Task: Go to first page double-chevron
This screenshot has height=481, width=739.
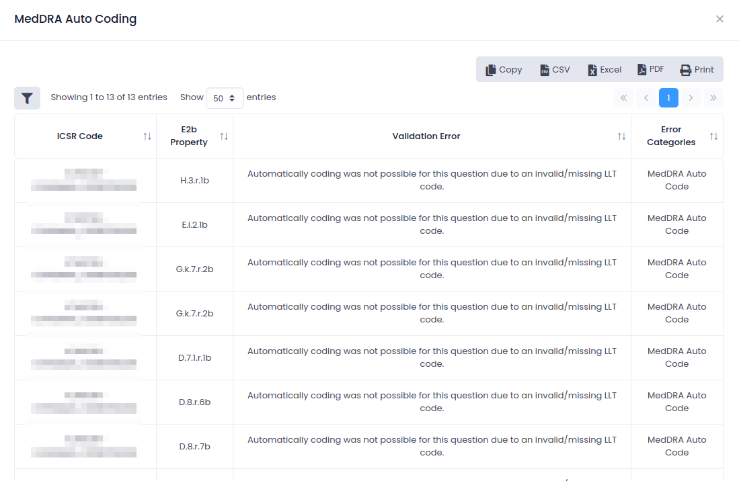Action: click(623, 98)
